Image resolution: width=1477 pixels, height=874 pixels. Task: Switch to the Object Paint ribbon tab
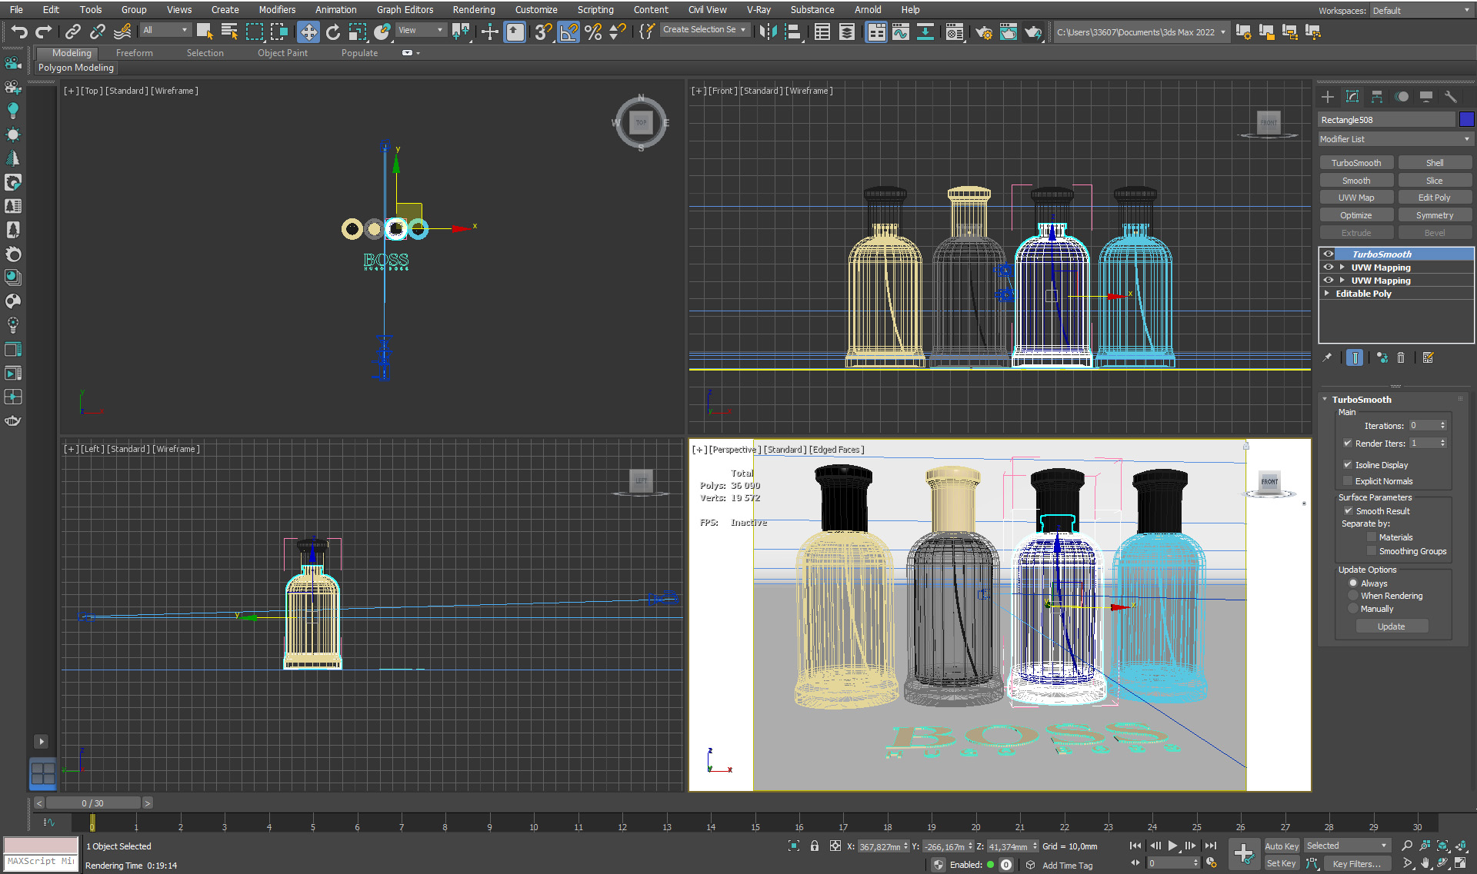click(282, 53)
